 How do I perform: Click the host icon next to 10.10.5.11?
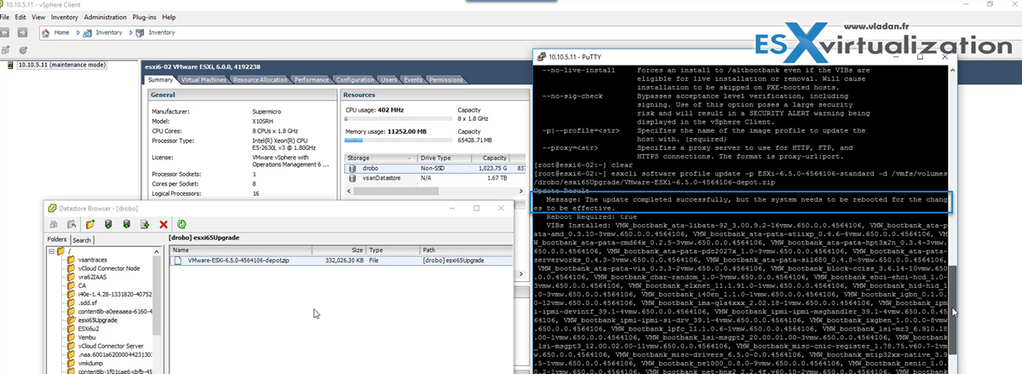coord(9,65)
